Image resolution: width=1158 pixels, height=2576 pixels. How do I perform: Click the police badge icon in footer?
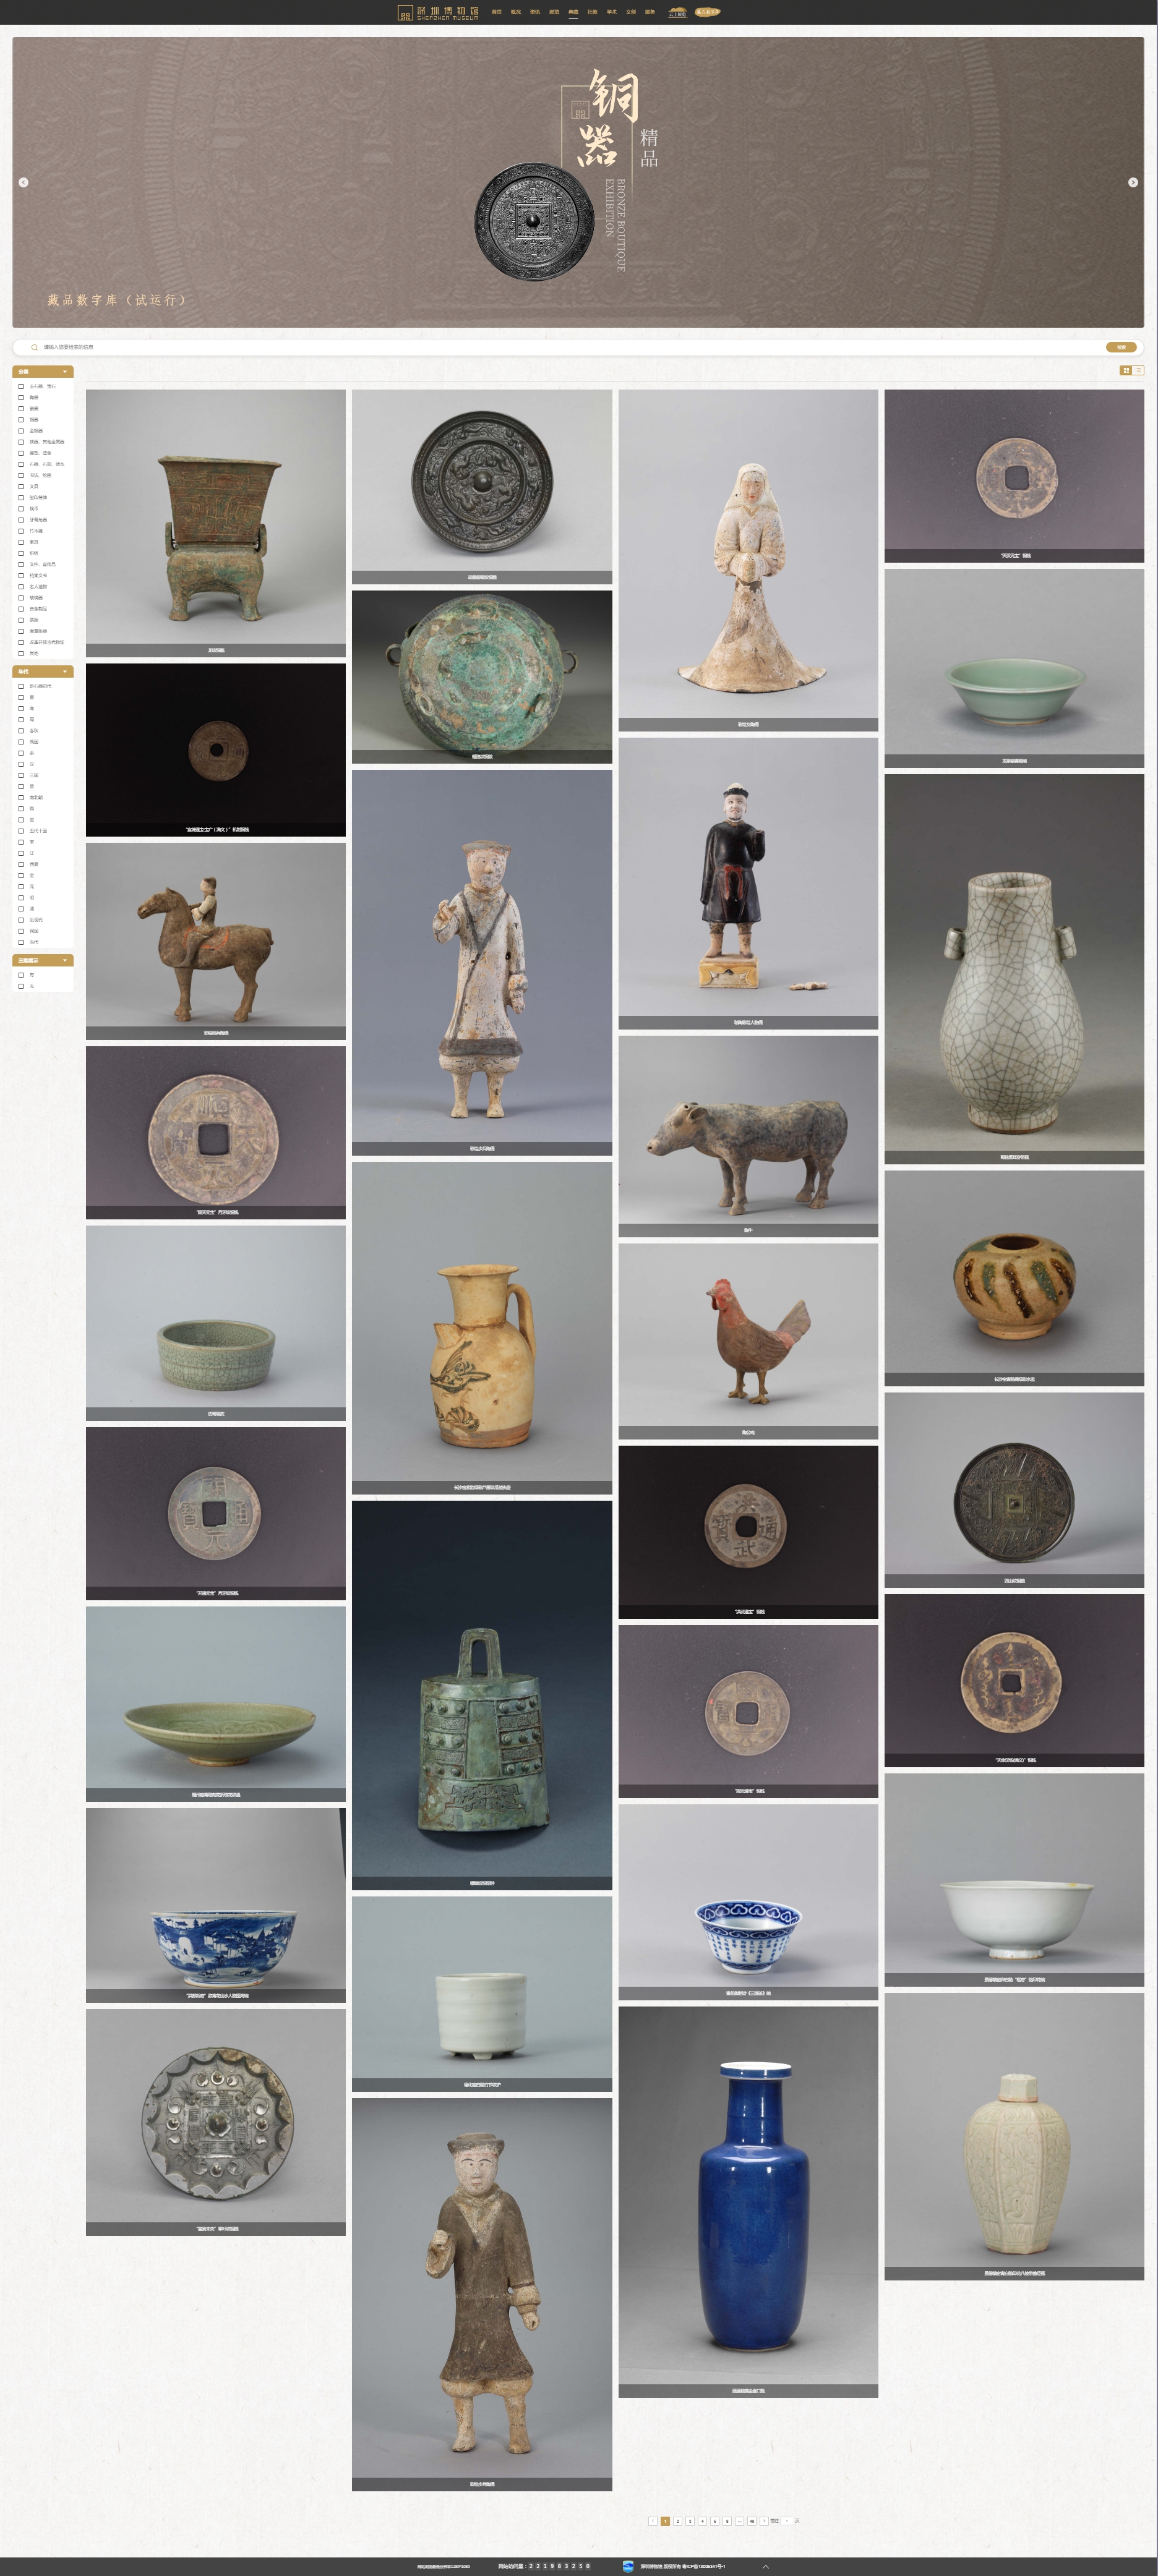click(628, 2566)
